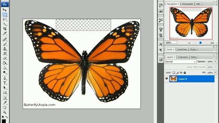Collapse the Layers panel group
The width and height of the screenshot is (219, 123).
pos(214,55)
